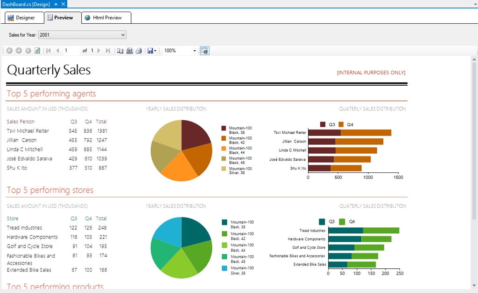Expand the export options arrow beside the save icon
Image resolution: width=478 pixels, height=293 pixels.
[x=155, y=50]
